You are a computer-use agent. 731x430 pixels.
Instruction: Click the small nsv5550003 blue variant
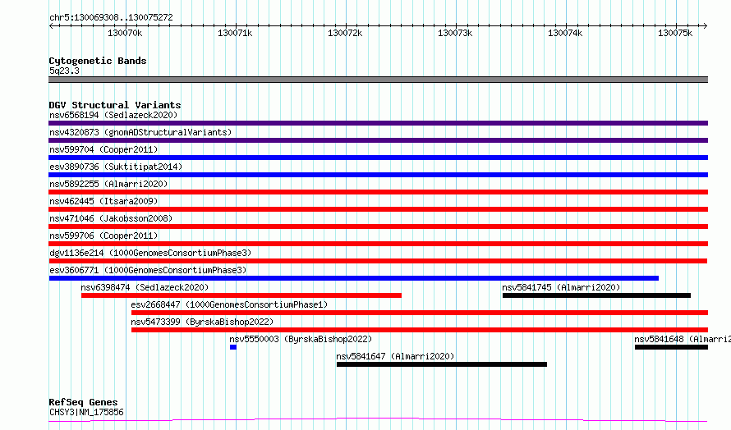233,347
